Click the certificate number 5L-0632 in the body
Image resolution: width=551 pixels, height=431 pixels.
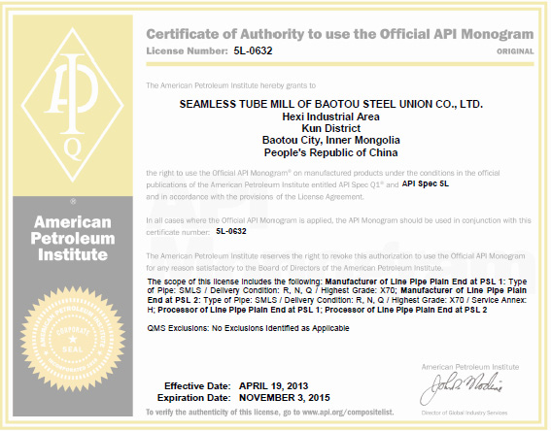coord(231,231)
